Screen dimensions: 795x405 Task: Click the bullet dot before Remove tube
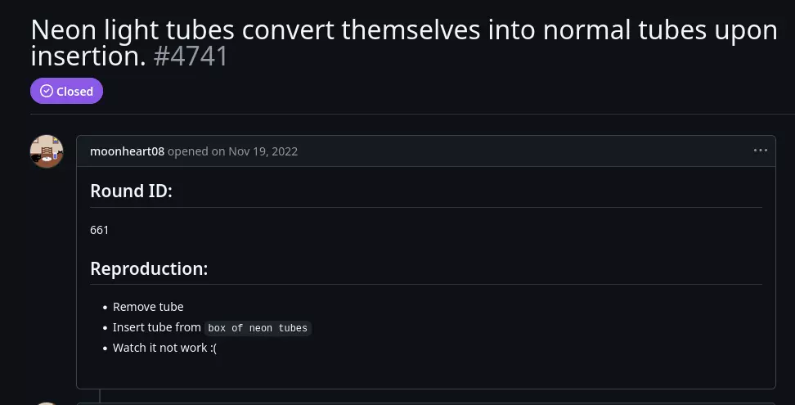(x=105, y=308)
